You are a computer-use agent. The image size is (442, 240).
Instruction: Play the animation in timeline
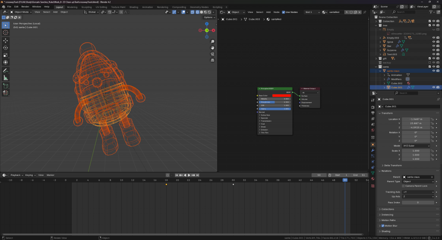pos(189,175)
